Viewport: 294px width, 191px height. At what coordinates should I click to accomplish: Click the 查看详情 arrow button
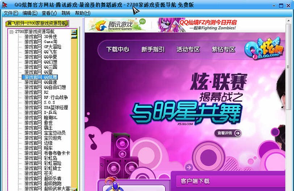(228, 133)
